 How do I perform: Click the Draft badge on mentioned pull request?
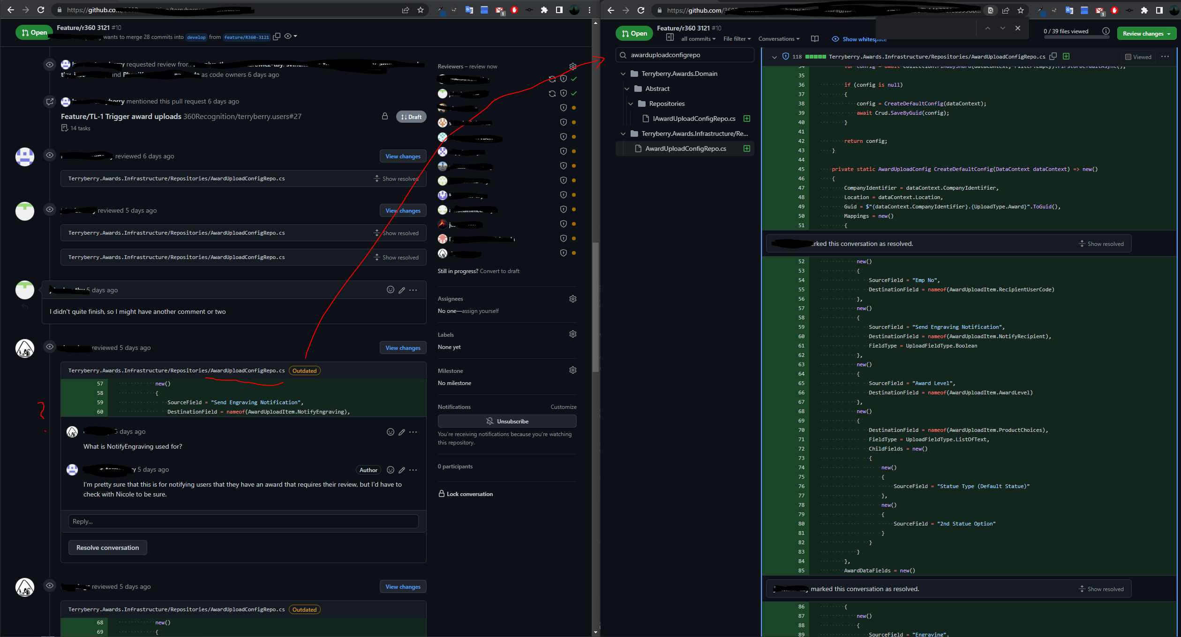click(411, 117)
